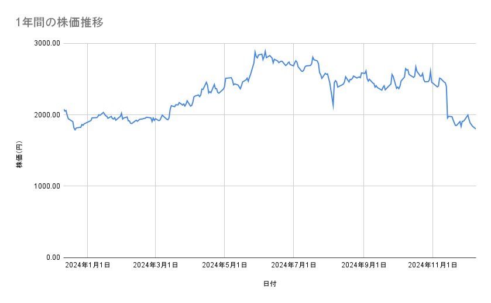Viewport: 491px width, 303px height.
Task: Select the horizontal axis title 日付
Action: tap(270, 284)
